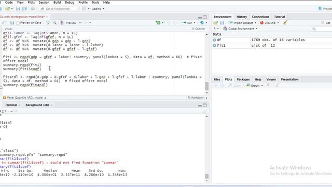Select the Tutorial tab
This screenshot has width=332, height=187.
tap(279, 17)
